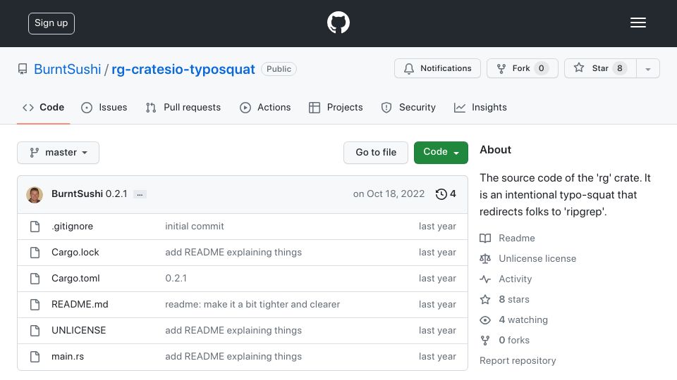The width and height of the screenshot is (677, 380).
Task: Expand commit details ellipsis button
Action: click(140, 194)
